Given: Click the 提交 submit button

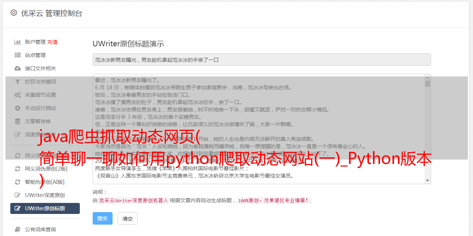Looking at the screenshot, I should (103, 218).
